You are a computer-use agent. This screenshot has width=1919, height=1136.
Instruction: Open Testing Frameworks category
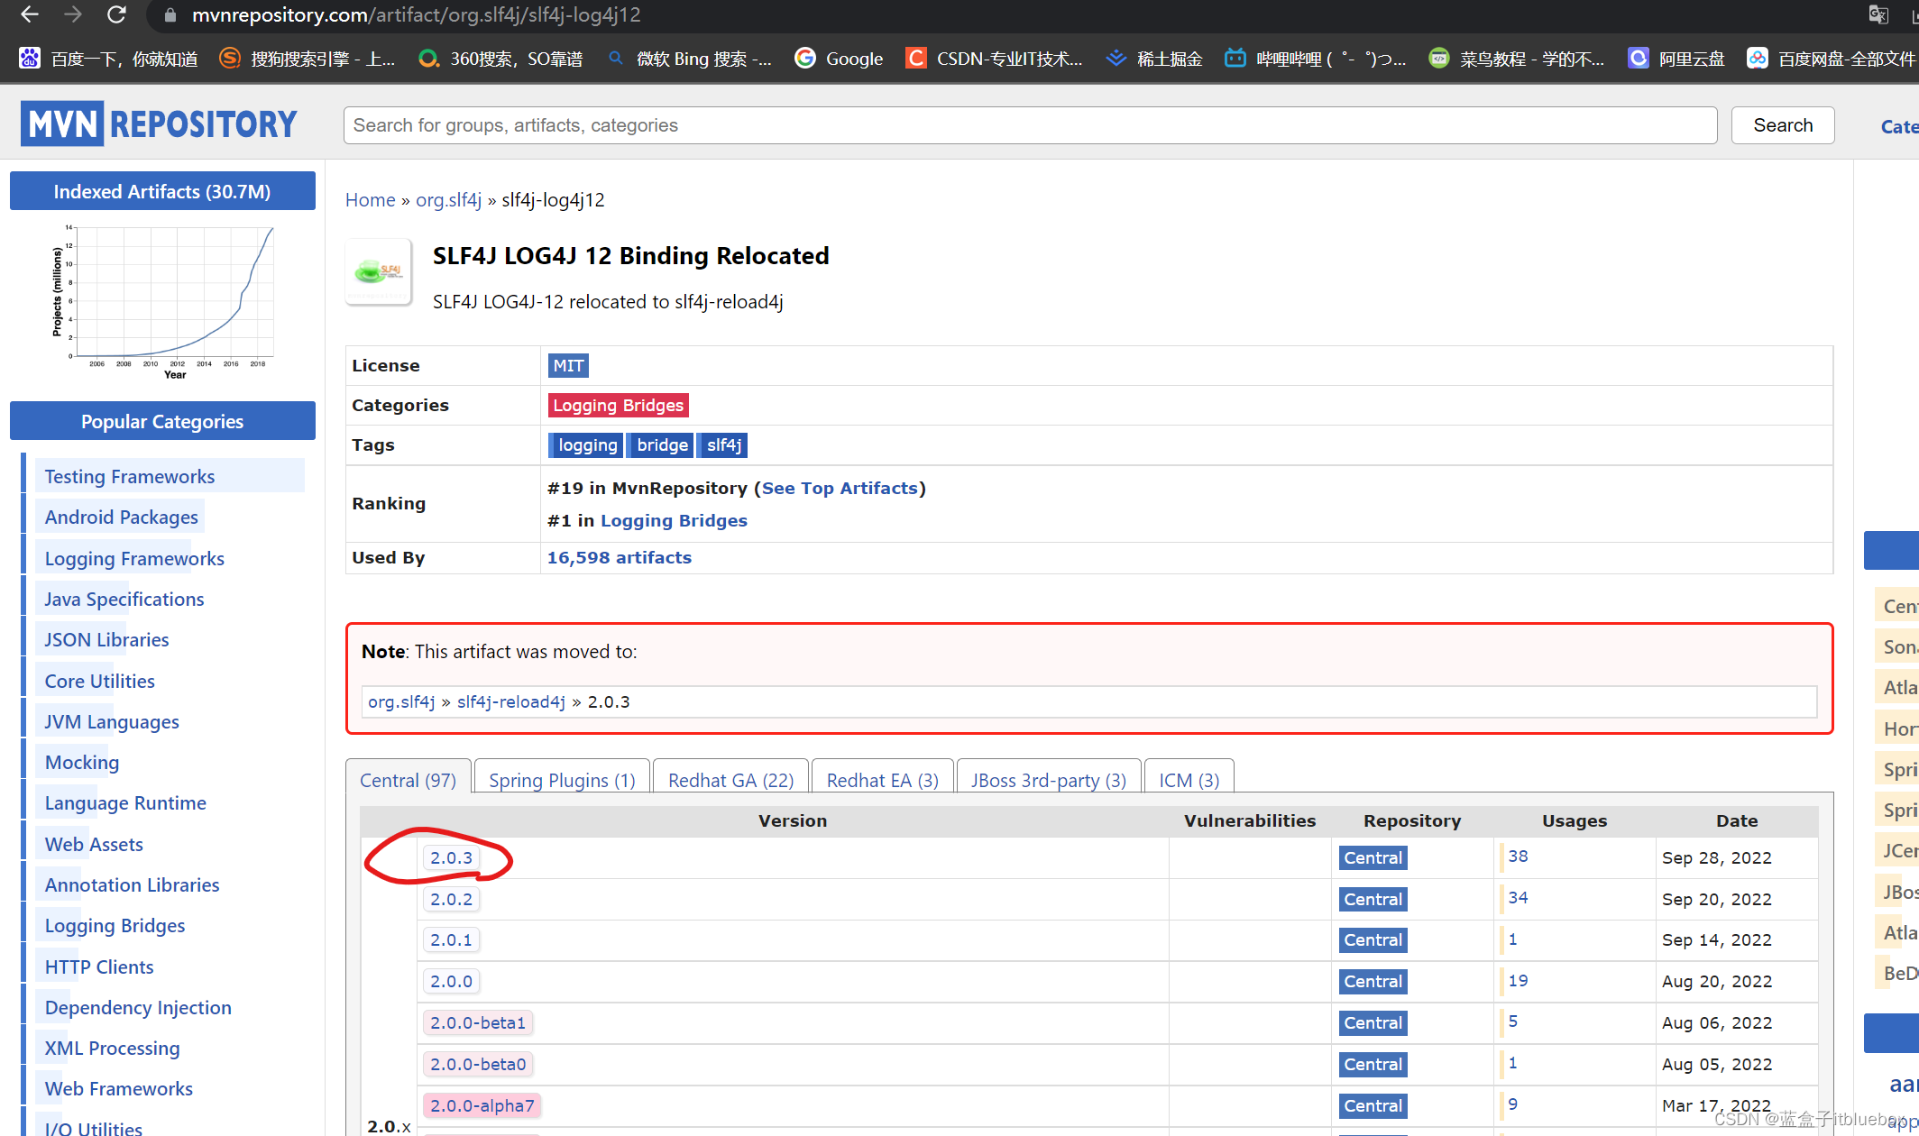tap(130, 476)
